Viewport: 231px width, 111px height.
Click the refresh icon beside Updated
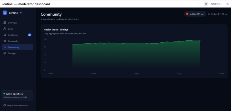tap(209, 14)
